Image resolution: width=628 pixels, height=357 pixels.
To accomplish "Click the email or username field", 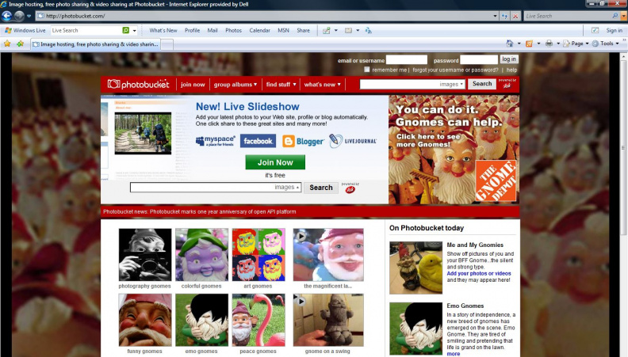I will [x=406, y=59].
